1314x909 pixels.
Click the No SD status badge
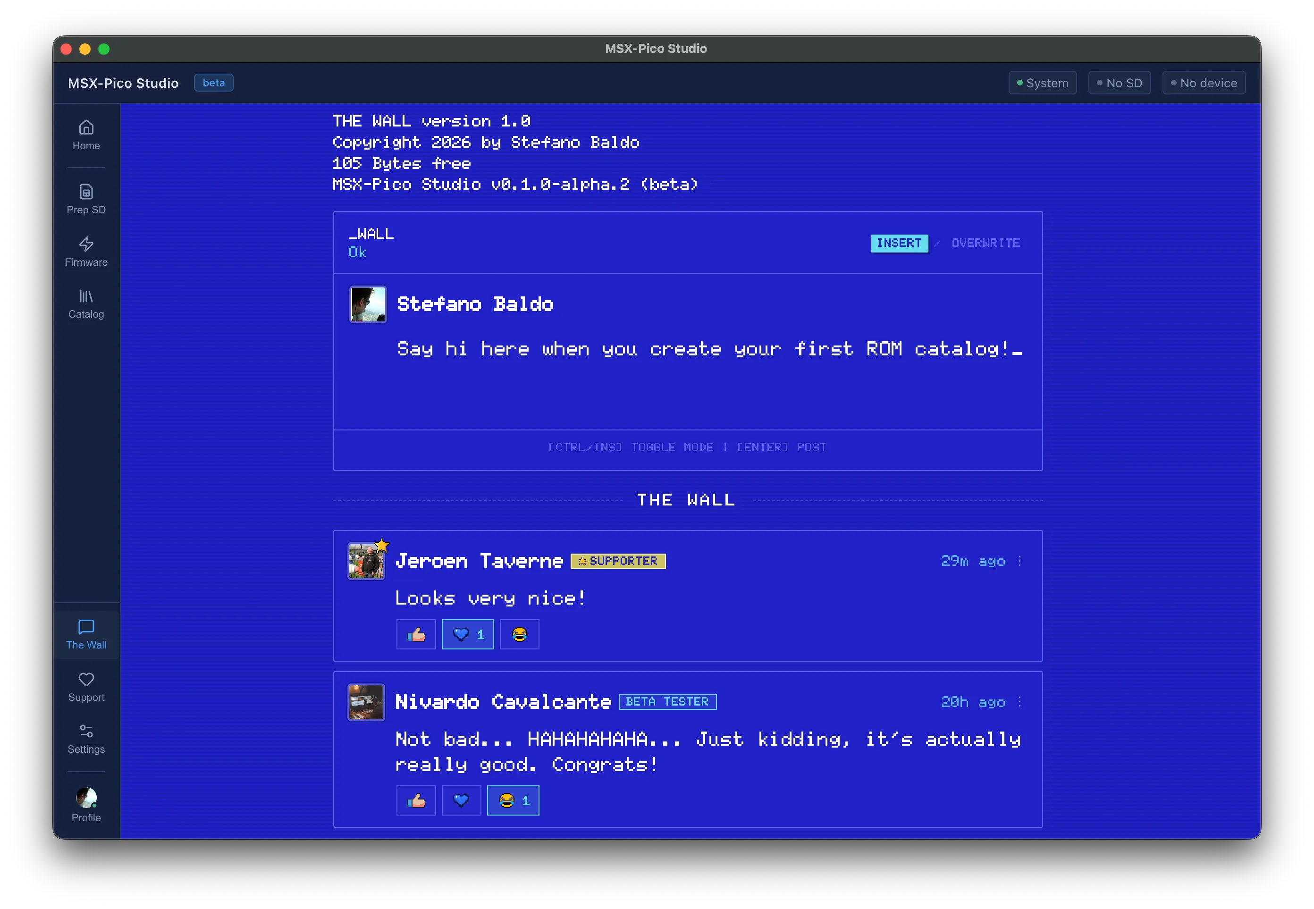[1119, 83]
